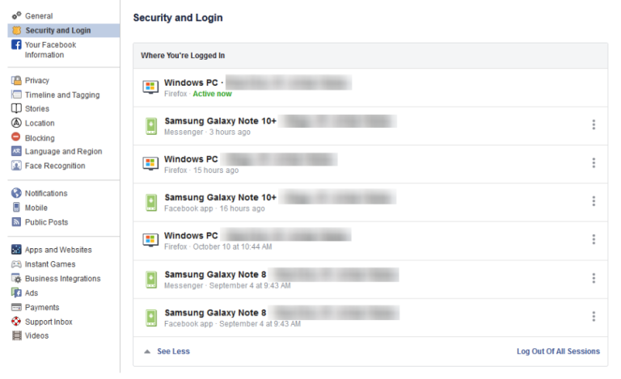Screen dimensions: 621x379
Task: Click the Blocking red icon
Action: [16, 137]
